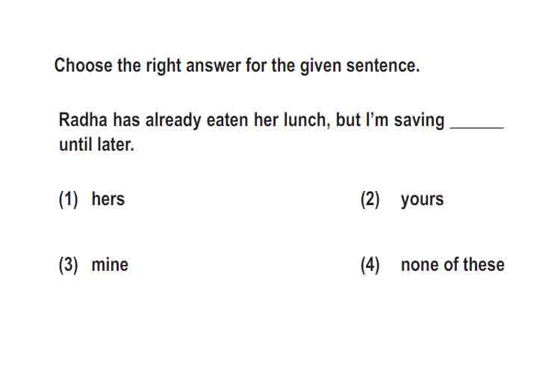Click the word 'Radha' in the sentence
Screen dimensions: 560x373
click(x=83, y=119)
